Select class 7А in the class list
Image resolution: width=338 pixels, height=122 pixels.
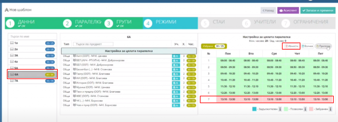click(33, 81)
